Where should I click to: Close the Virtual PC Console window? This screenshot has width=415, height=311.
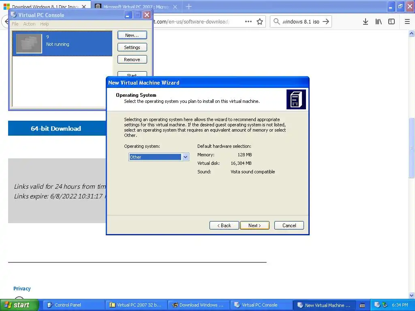point(147,15)
